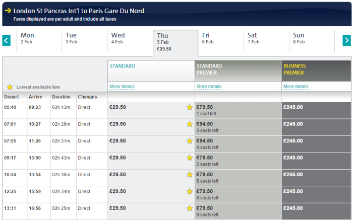The height and width of the screenshot is (220, 354).
Task: Pick £79.50 Standard Premier with 2 seats left
Action: tap(238, 161)
